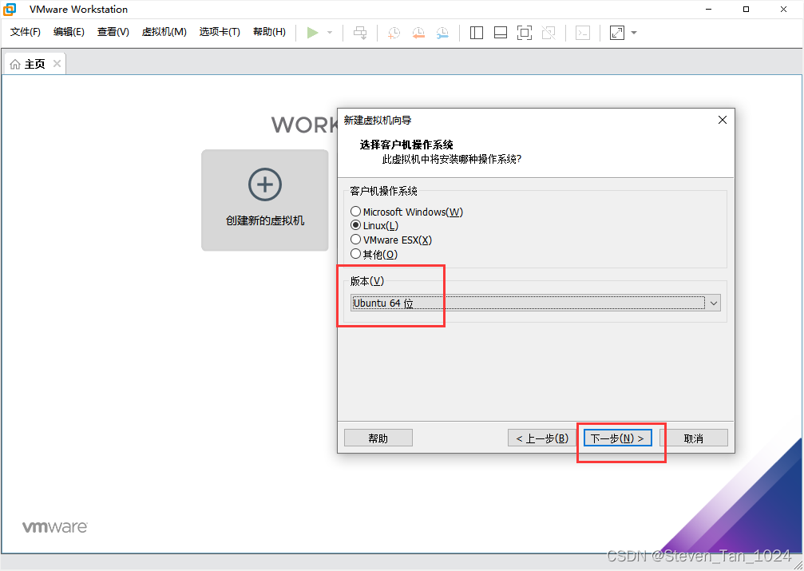Close the 新建虚拟机向导 dialog
The width and height of the screenshot is (804, 571).
point(723,120)
